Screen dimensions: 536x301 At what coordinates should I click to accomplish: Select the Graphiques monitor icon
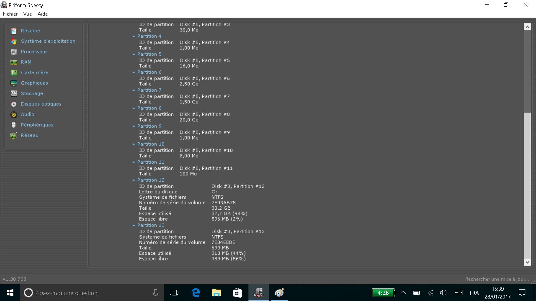point(14,83)
